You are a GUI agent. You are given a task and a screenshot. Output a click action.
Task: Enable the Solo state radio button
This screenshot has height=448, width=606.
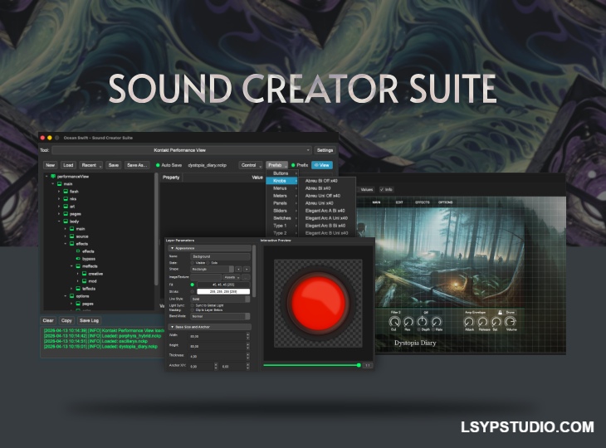[208, 263]
